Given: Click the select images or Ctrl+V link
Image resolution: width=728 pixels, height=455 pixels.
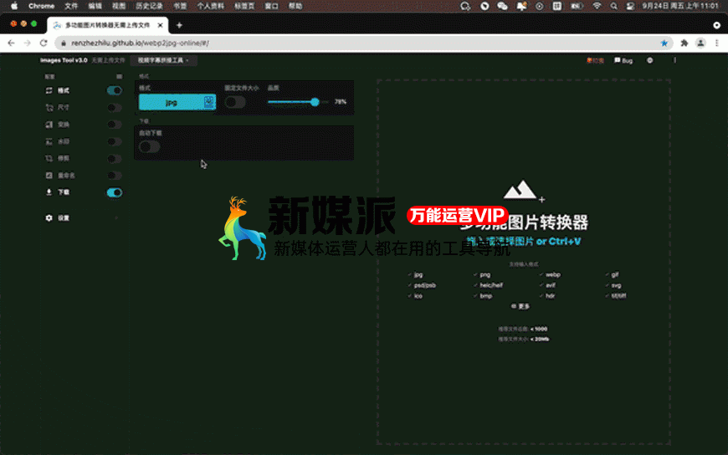Looking at the screenshot, I should (x=523, y=242).
